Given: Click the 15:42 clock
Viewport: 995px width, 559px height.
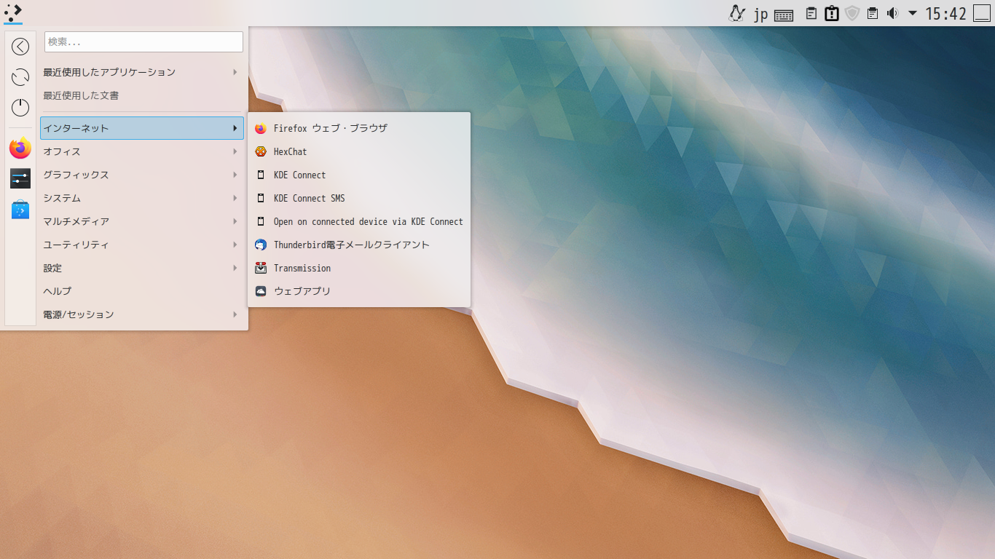Looking at the screenshot, I should pos(945,14).
